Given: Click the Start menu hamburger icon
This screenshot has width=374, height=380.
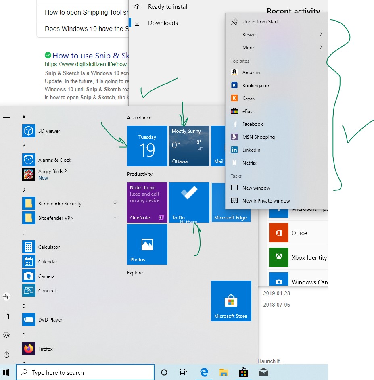Looking at the screenshot, I should [x=6, y=118].
